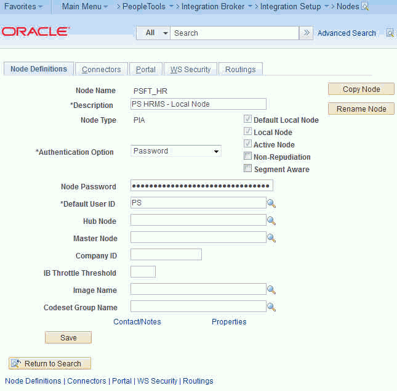
Task: Click the bottom Routings link
Action: pyautogui.click(x=198, y=381)
